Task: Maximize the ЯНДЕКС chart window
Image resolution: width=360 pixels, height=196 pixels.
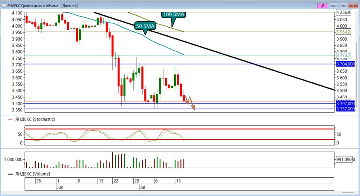Action: point(343,5)
